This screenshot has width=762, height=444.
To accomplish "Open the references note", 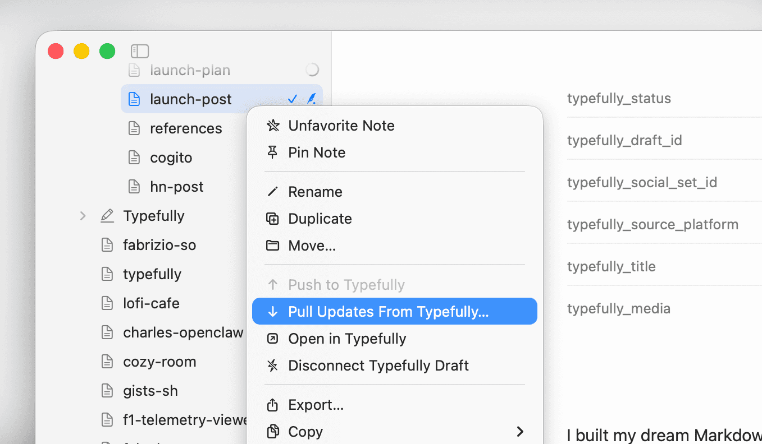I will point(186,128).
